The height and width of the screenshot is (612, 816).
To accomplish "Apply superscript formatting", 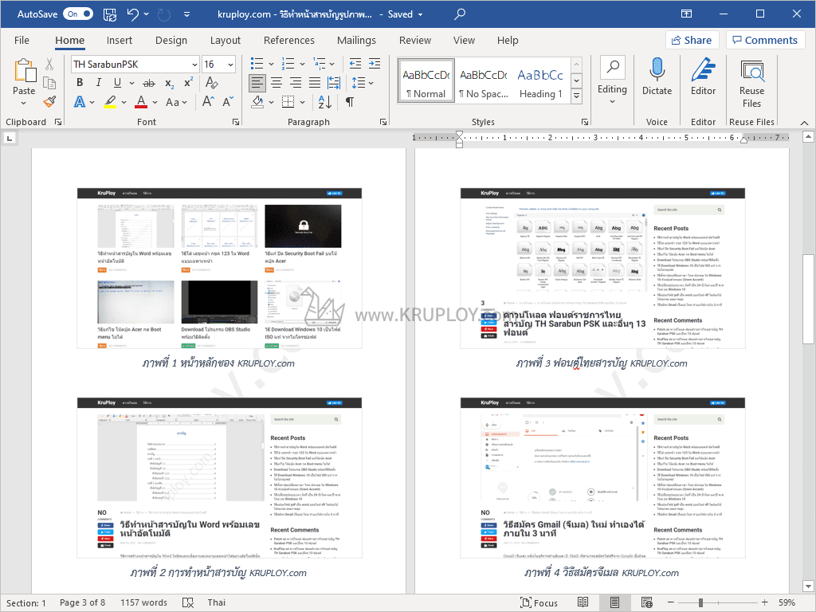I will [x=188, y=83].
